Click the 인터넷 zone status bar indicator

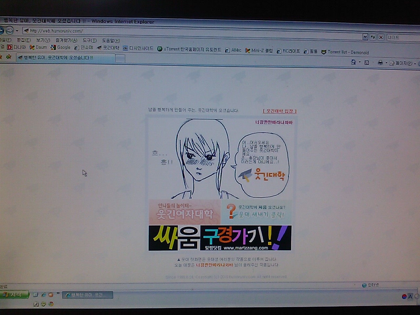[370, 285]
